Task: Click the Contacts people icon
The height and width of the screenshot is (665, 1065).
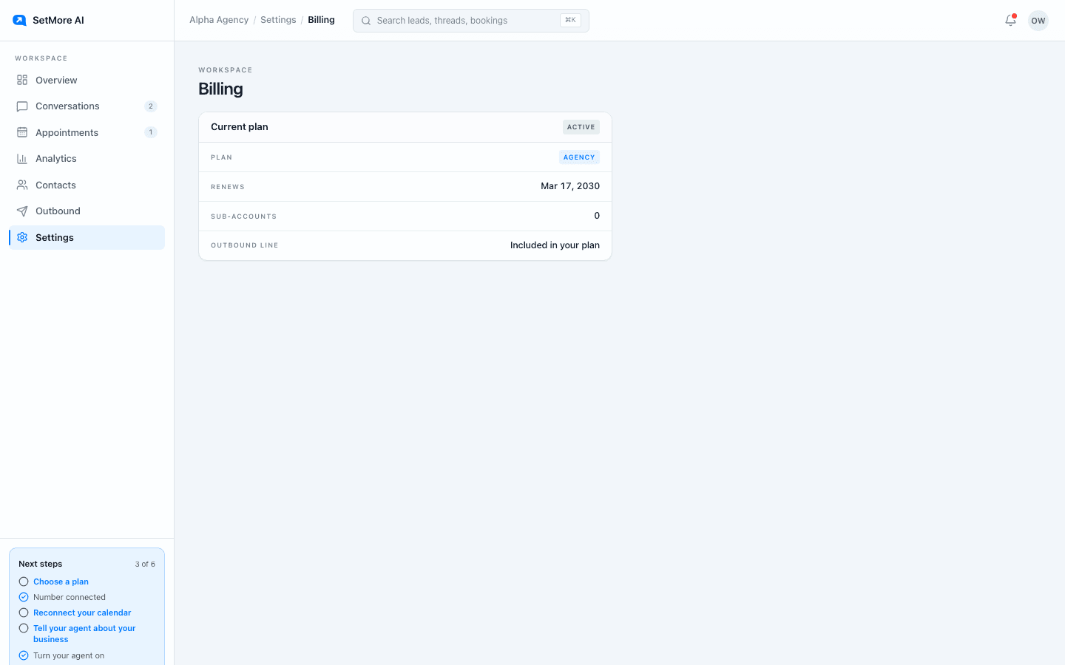Action: (22, 185)
